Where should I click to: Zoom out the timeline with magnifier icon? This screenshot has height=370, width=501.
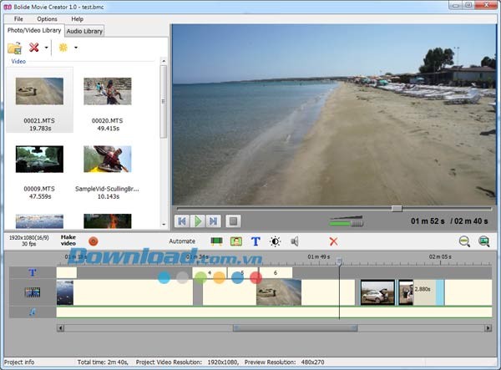[x=464, y=241]
